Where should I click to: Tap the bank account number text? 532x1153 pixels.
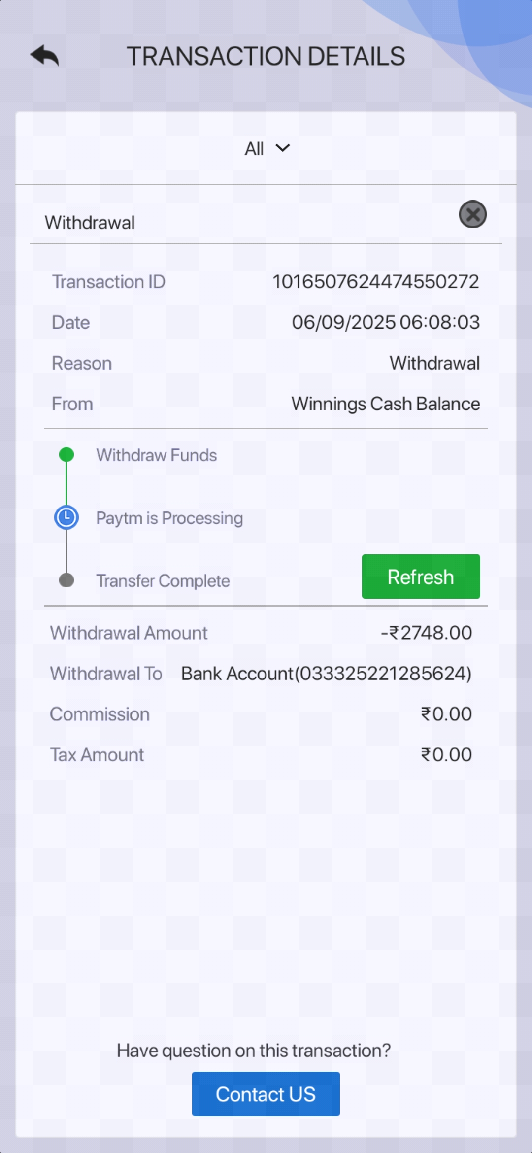click(x=326, y=674)
